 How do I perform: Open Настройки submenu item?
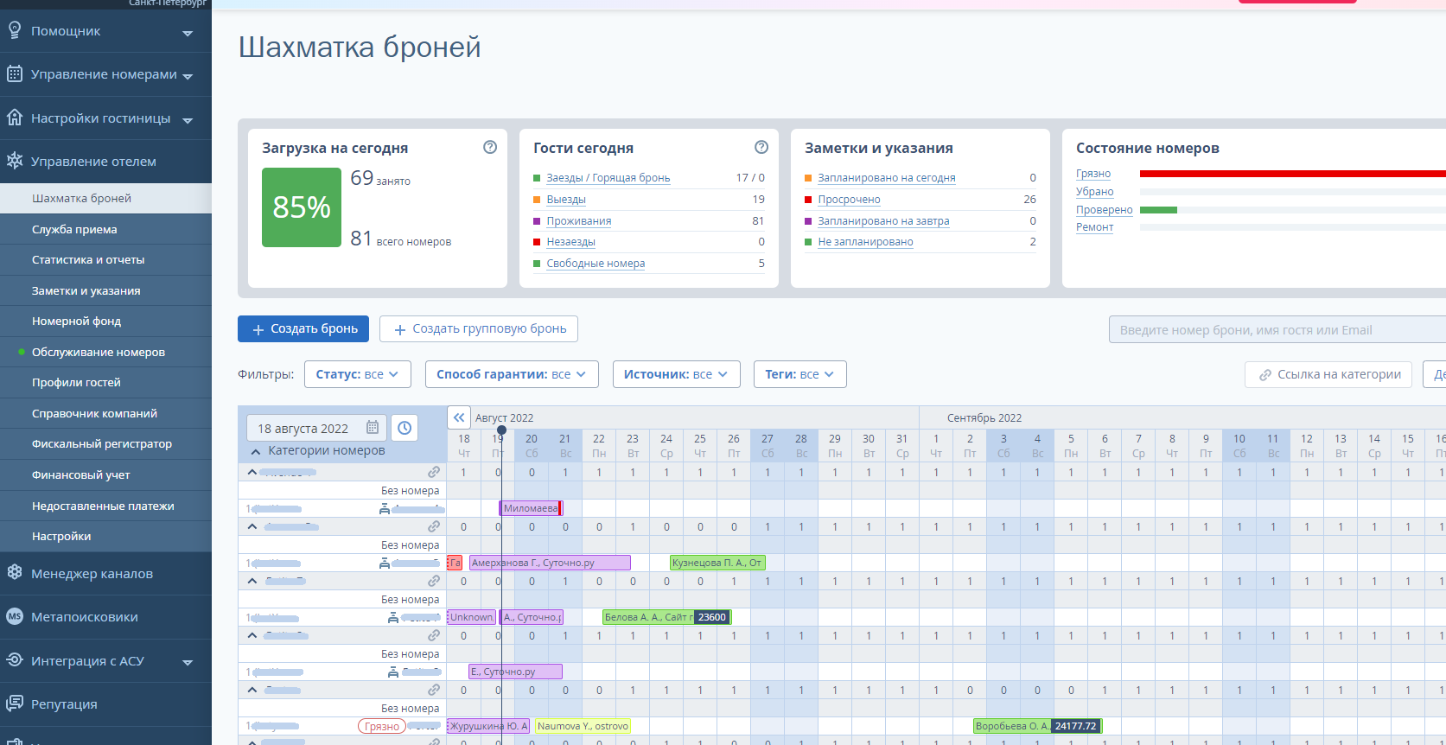pyautogui.click(x=105, y=536)
